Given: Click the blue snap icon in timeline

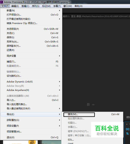Looking at the screenshot, I should pos(127,133).
